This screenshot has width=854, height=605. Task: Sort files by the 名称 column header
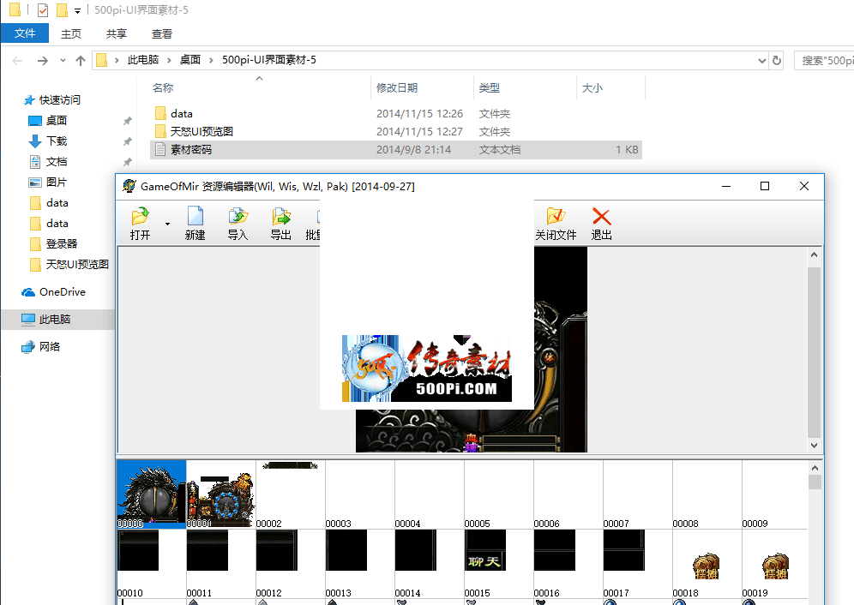261,87
